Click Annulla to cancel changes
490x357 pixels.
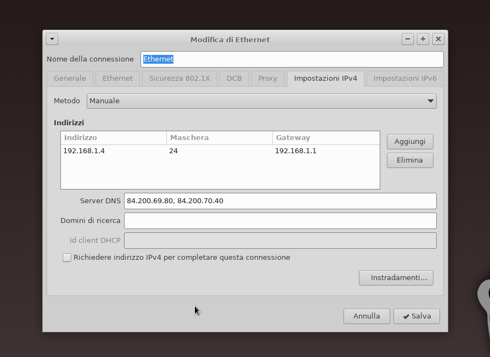[367, 316]
